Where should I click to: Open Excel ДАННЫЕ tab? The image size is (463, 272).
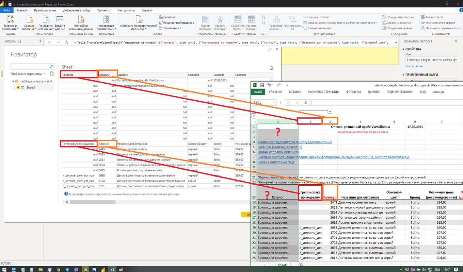[x=373, y=92]
